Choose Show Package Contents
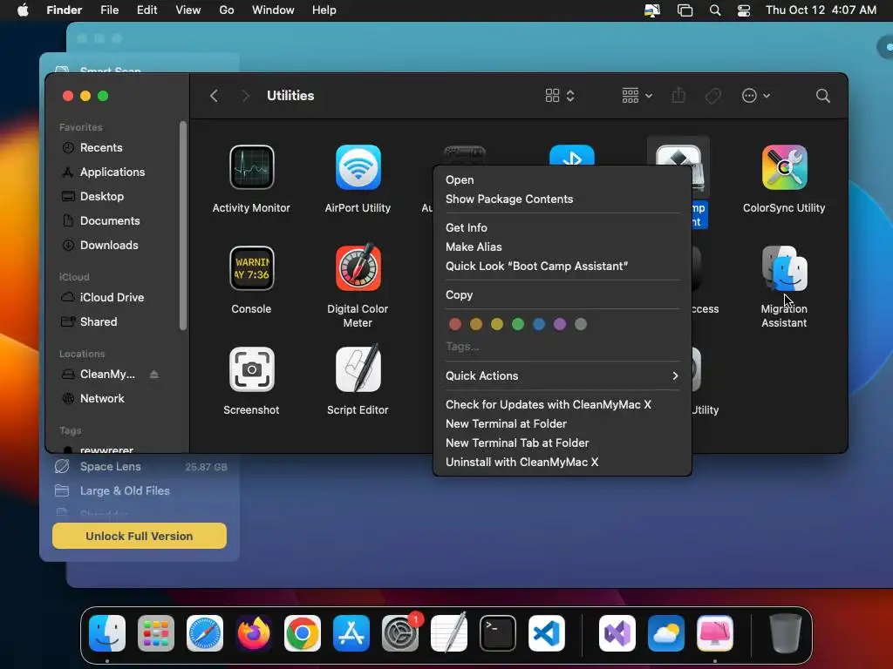The width and height of the screenshot is (893, 669). click(562, 199)
